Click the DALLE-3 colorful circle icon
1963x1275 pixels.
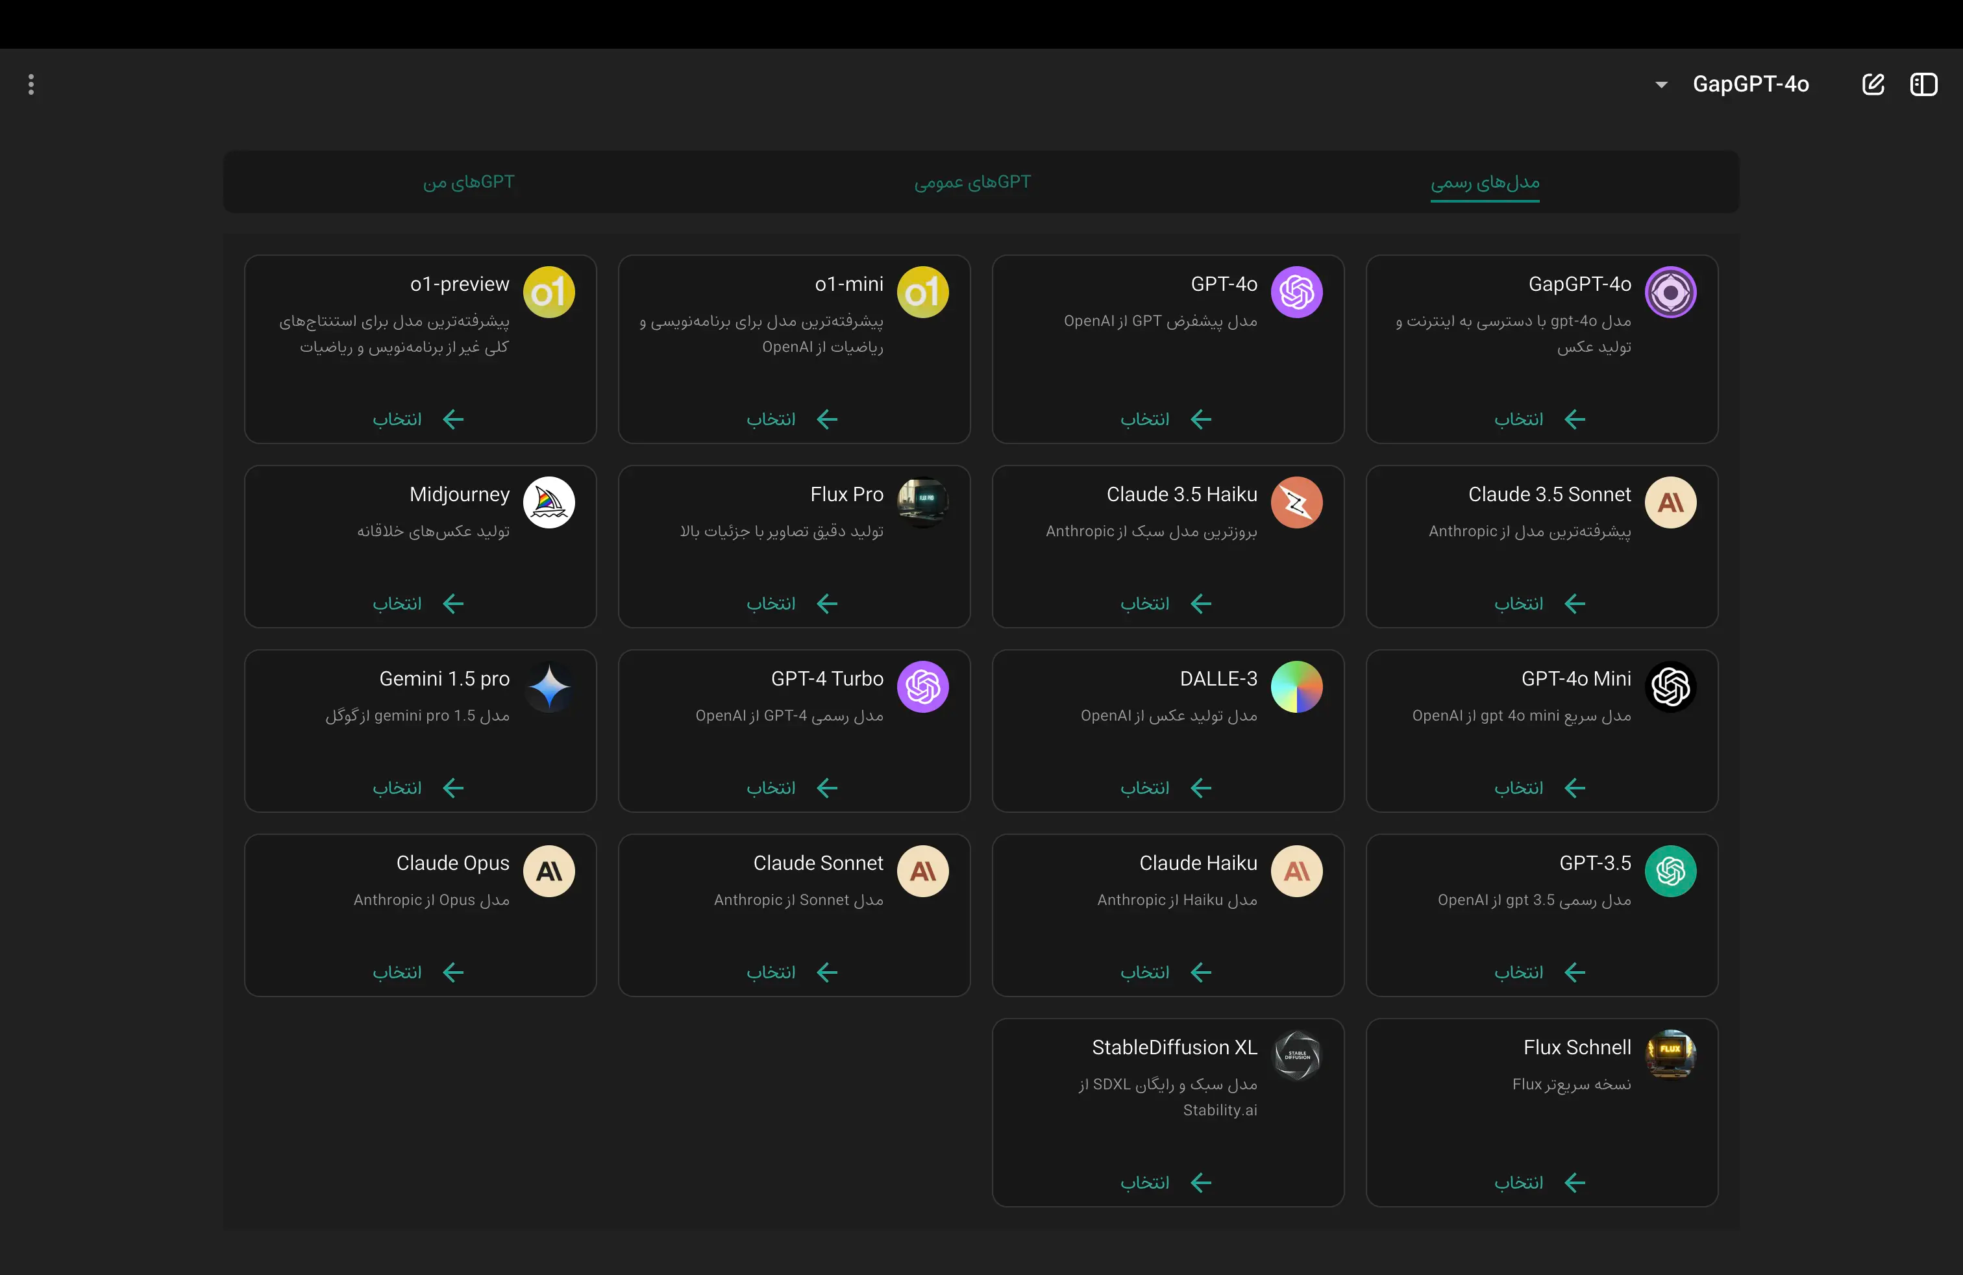point(1296,686)
